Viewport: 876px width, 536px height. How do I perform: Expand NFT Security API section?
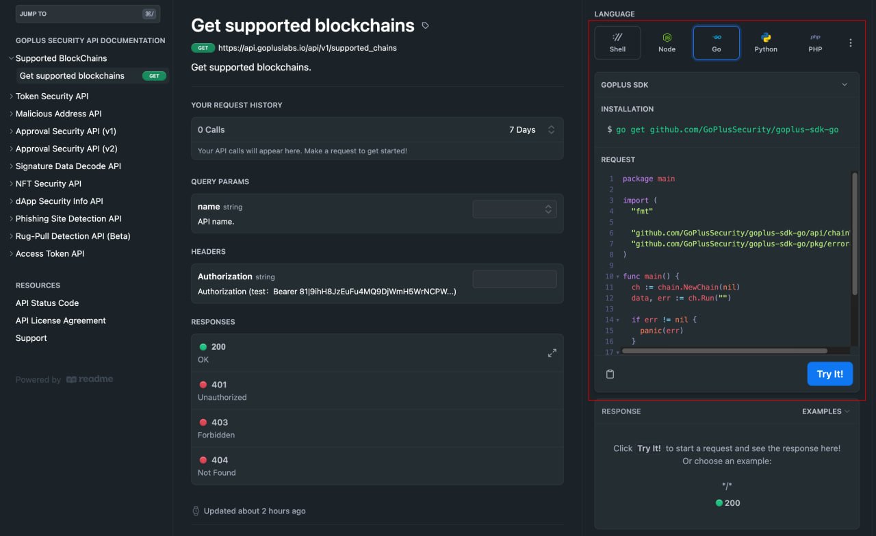click(12, 183)
